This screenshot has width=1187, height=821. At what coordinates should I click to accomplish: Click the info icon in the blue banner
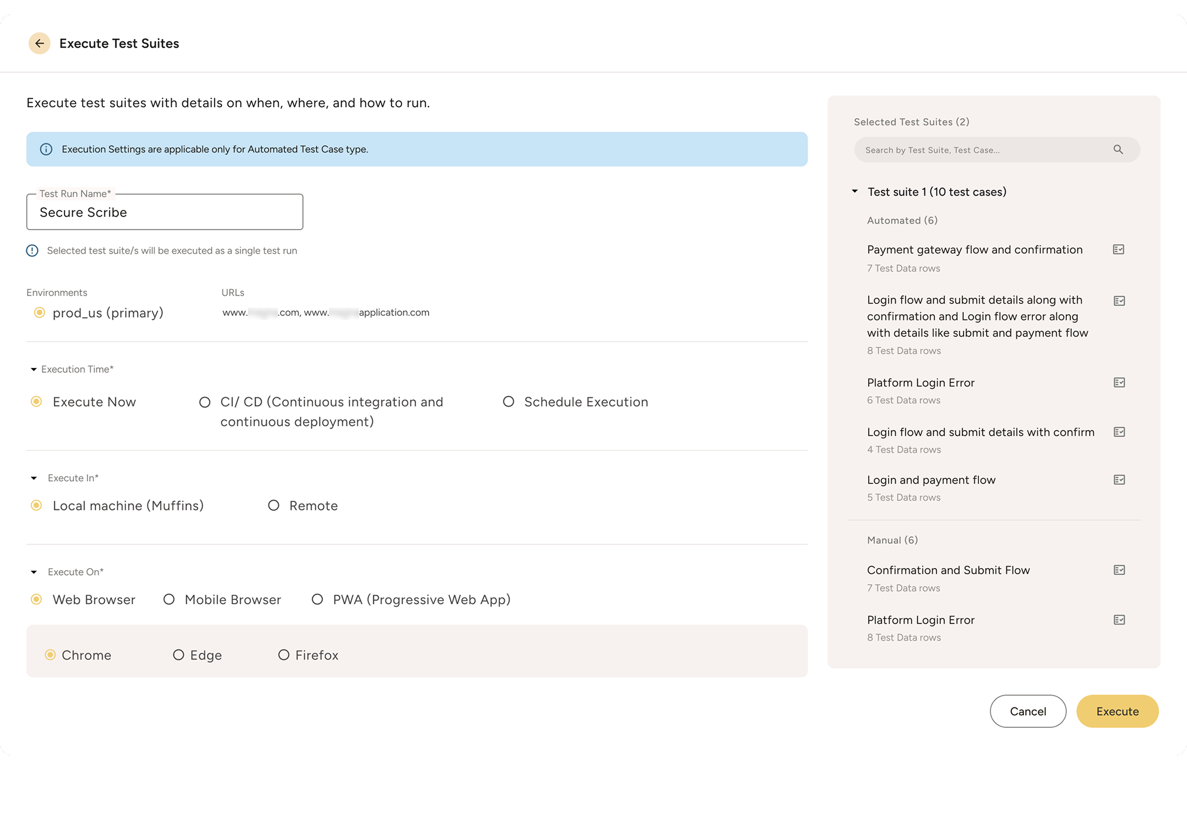coord(46,149)
